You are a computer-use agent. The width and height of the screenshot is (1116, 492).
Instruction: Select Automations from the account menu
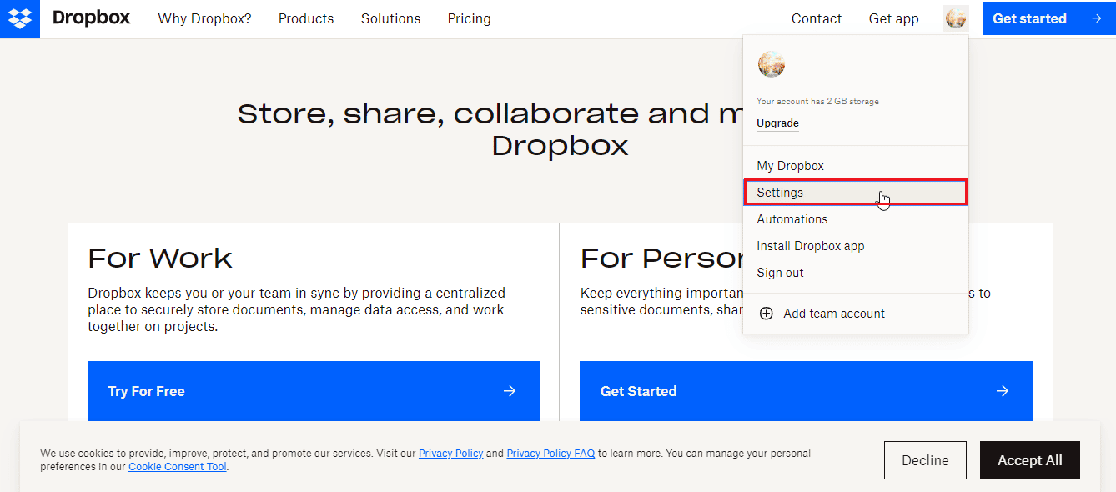click(x=792, y=218)
